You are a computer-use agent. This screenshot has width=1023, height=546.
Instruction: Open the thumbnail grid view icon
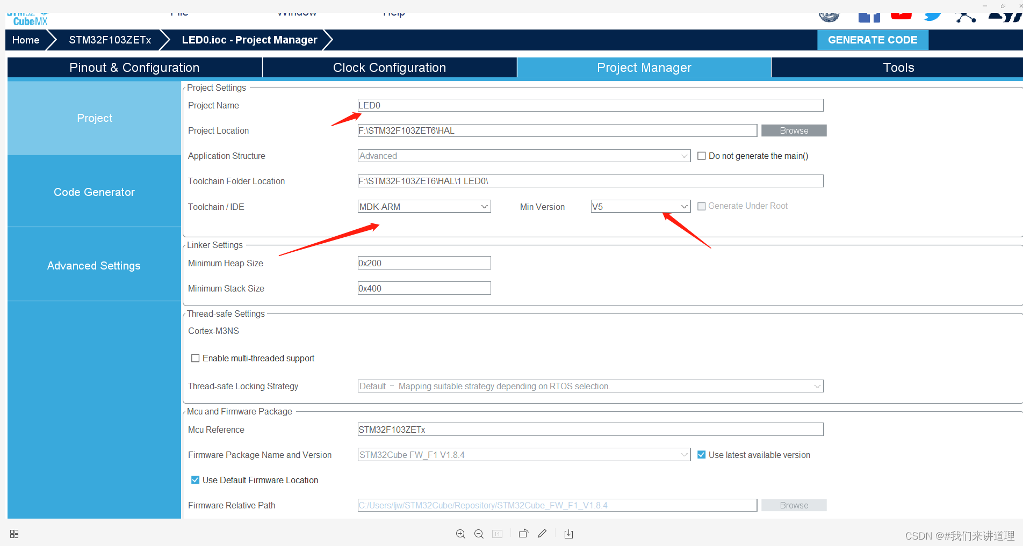15,534
